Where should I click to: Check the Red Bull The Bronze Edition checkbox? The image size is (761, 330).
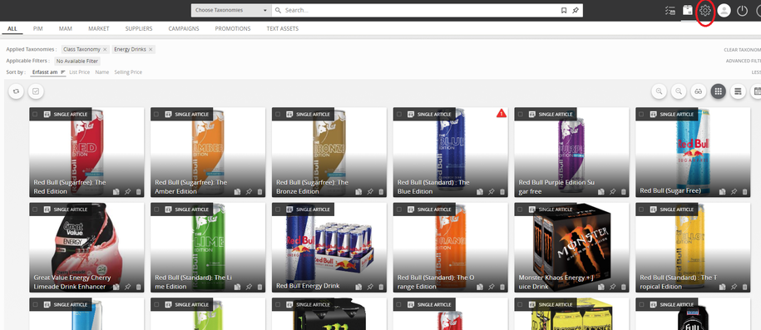278,114
